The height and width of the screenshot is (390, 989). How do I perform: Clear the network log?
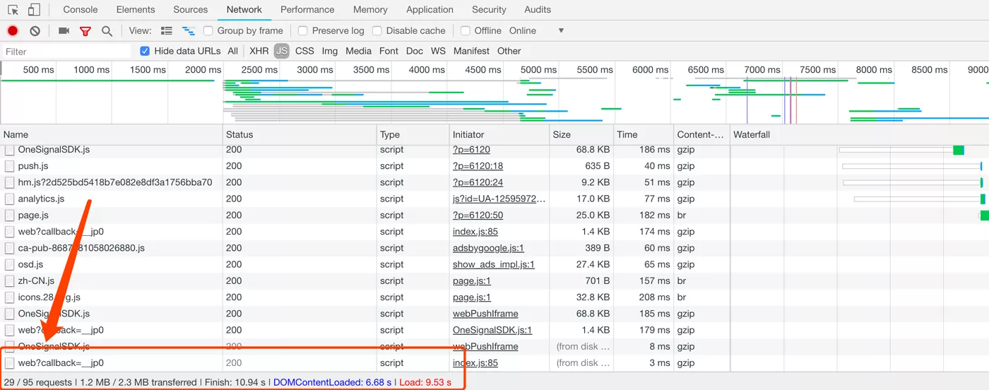coord(35,31)
